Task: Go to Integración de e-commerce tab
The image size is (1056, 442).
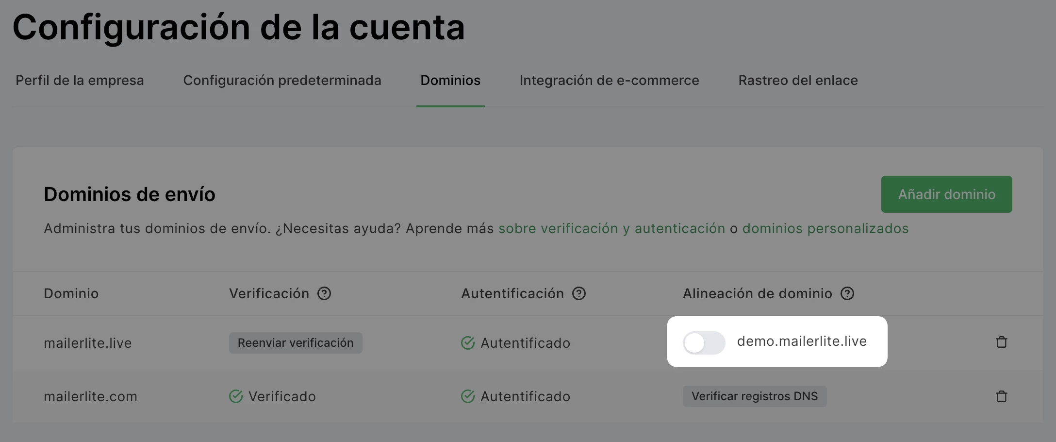Action: [609, 81]
